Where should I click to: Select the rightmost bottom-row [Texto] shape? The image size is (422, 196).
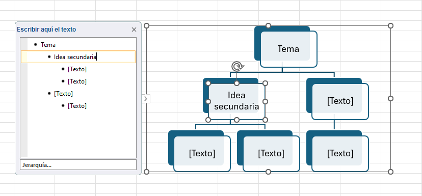340,154
